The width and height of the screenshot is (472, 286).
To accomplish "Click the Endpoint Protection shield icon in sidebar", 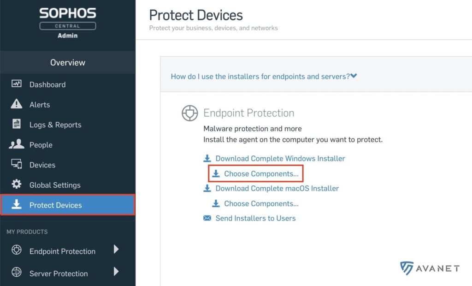I will click(17, 250).
